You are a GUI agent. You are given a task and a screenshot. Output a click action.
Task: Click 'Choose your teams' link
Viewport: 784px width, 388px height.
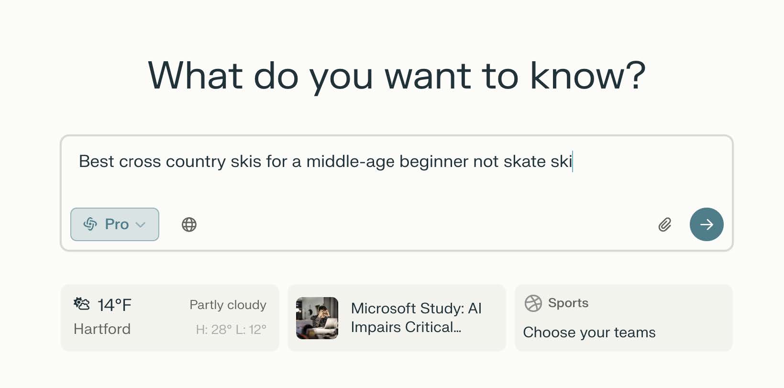[589, 332]
